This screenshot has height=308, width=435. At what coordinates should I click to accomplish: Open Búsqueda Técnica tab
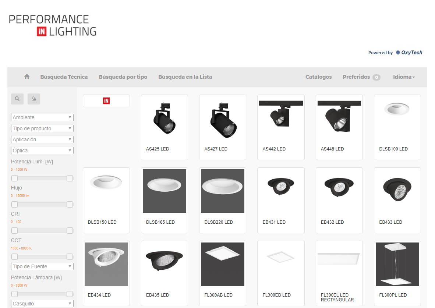(x=64, y=77)
